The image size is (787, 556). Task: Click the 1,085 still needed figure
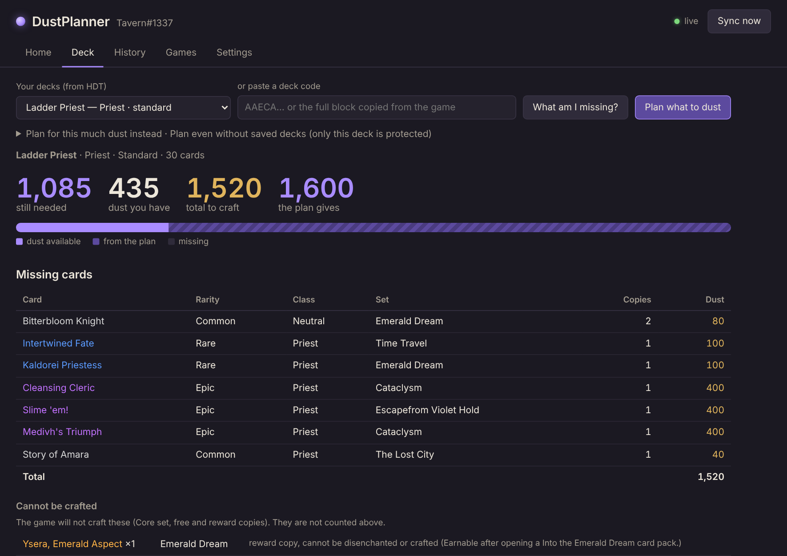click(x=54, y=188)
